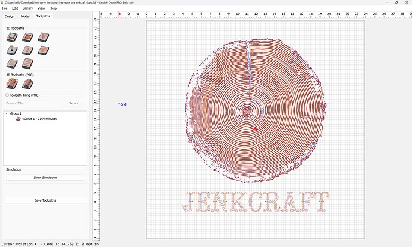Select the second 3D Toolpaths (PRO) icon
The width and height of the screenshot is (412, 247).
pos(27,84)
